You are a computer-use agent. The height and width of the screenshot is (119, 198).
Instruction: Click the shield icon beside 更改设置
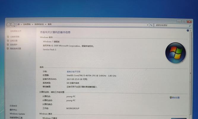[171, 98]
